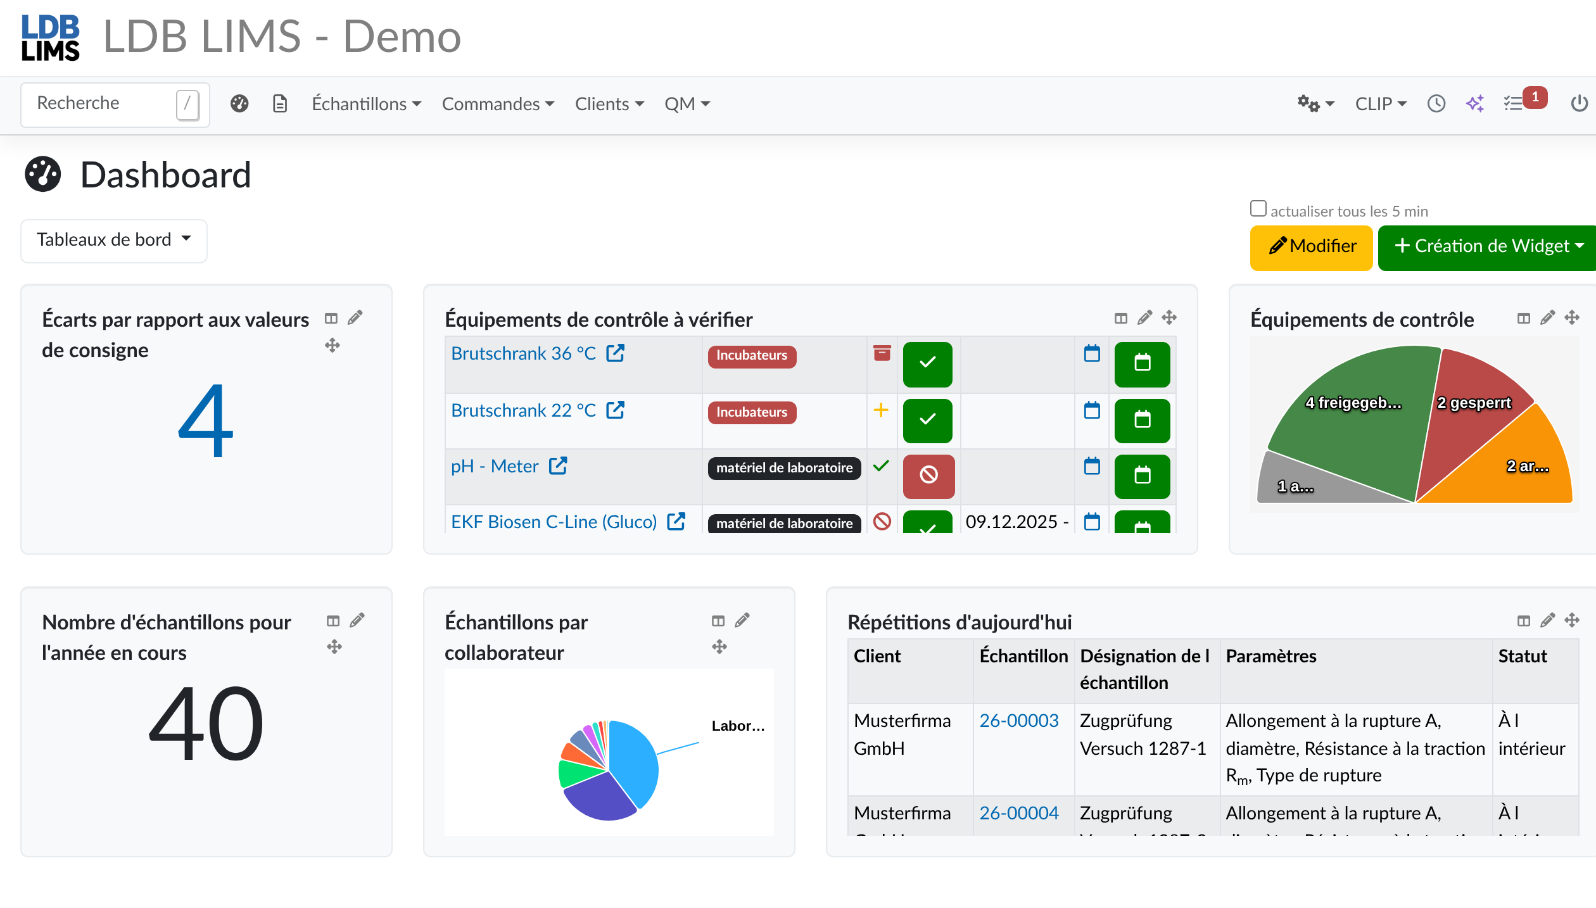Click the blue number 4 deviations value
The width and height of the screenshot is (1596, 908).
(205, 420)
